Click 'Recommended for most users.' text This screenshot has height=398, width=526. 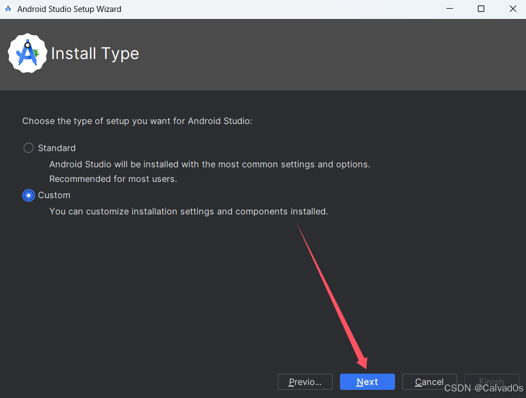[113, 179]
